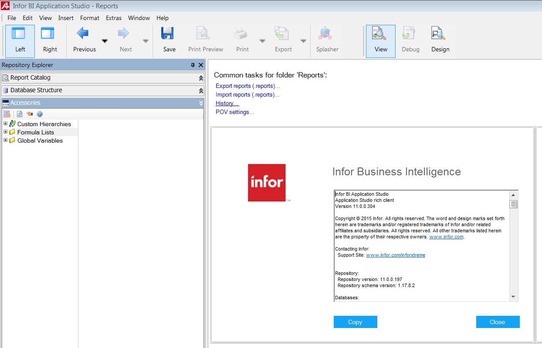Screen dimensions: 542x348
Task: Click the About text scrollbar thumb
Action: [513, 204]
